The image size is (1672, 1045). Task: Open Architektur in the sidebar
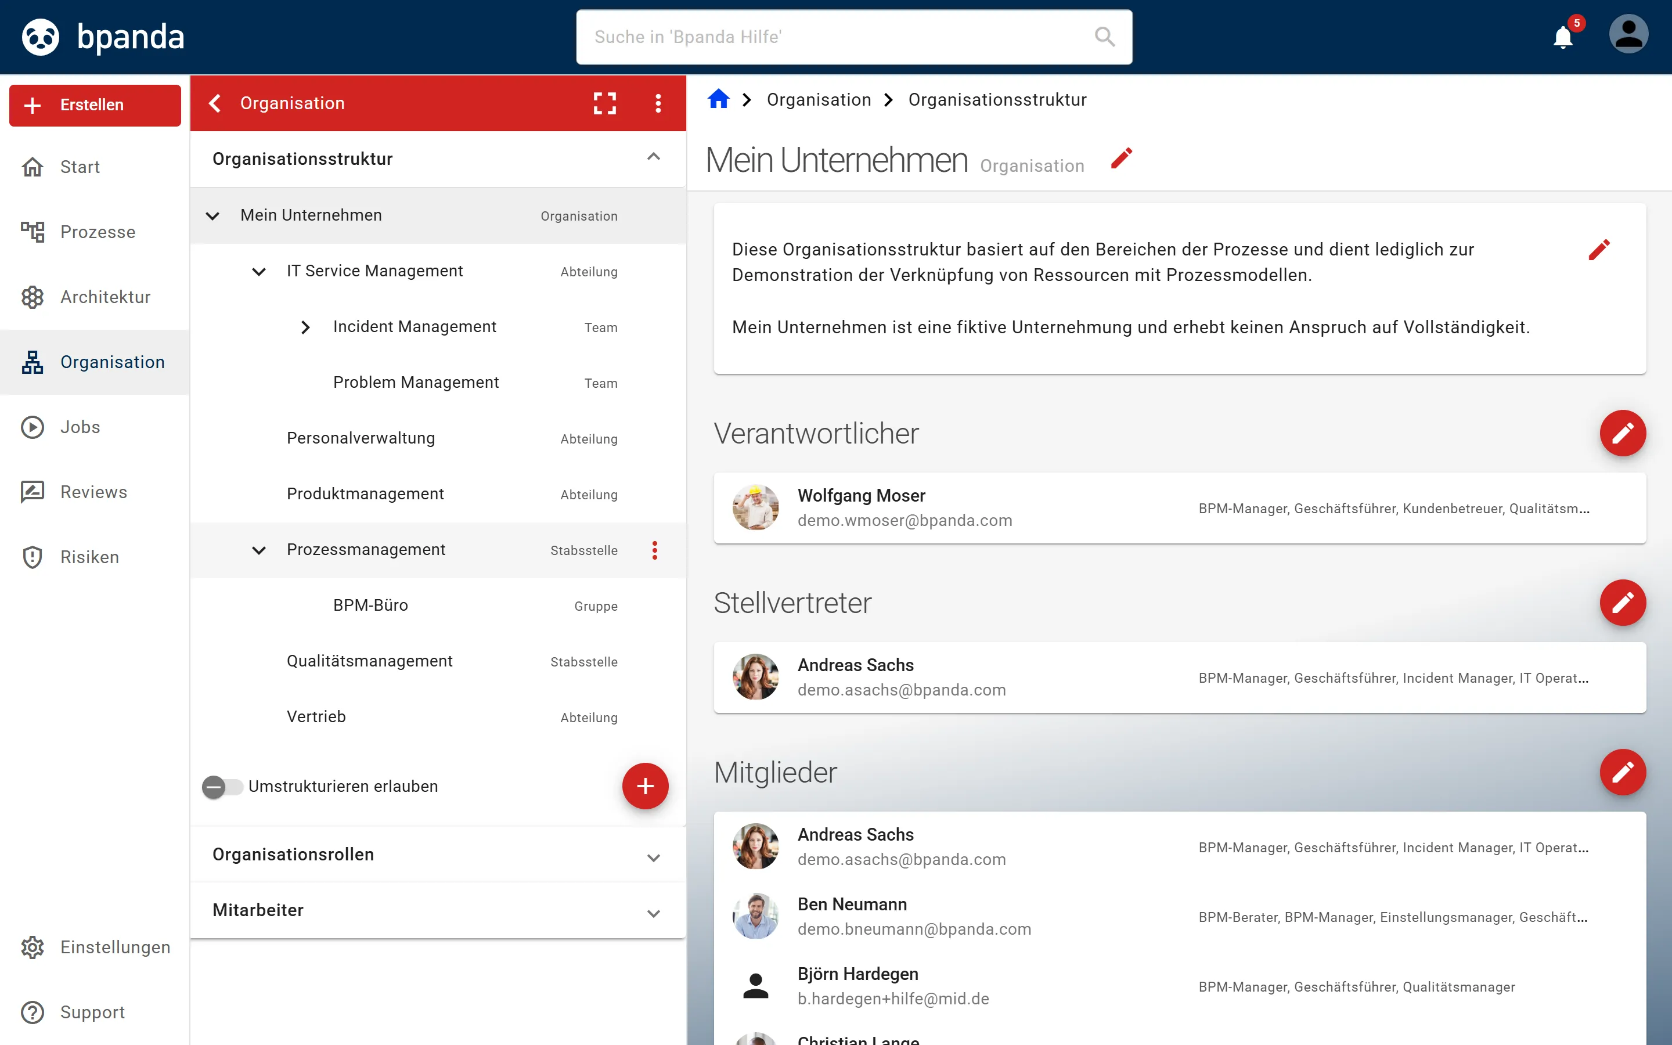pos(95,297)
